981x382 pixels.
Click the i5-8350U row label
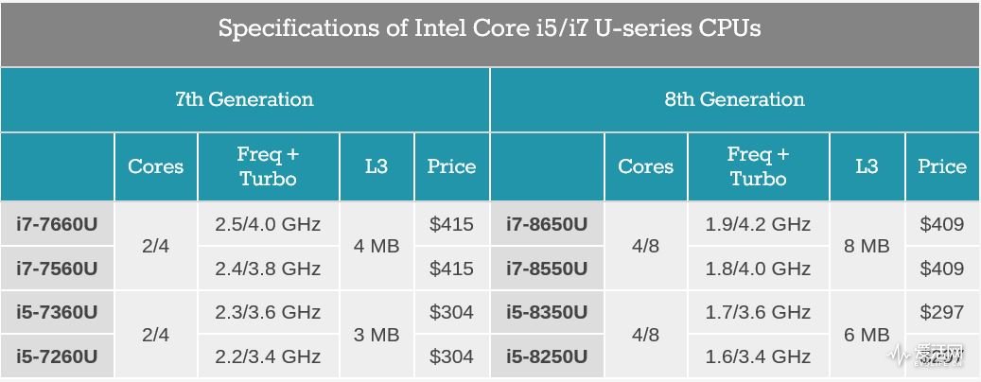[x=547, y=312]
